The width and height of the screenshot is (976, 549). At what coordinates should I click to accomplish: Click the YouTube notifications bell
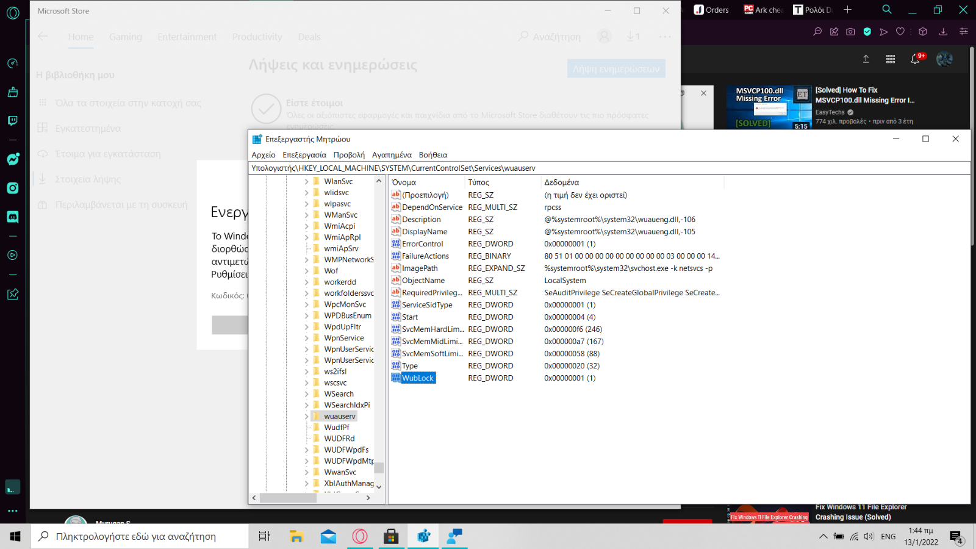click(x=915, y=59)
